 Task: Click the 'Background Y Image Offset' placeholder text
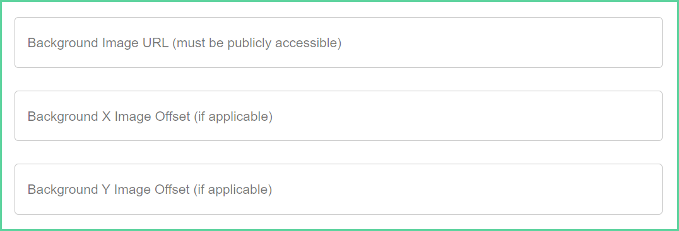click(109, 190)
